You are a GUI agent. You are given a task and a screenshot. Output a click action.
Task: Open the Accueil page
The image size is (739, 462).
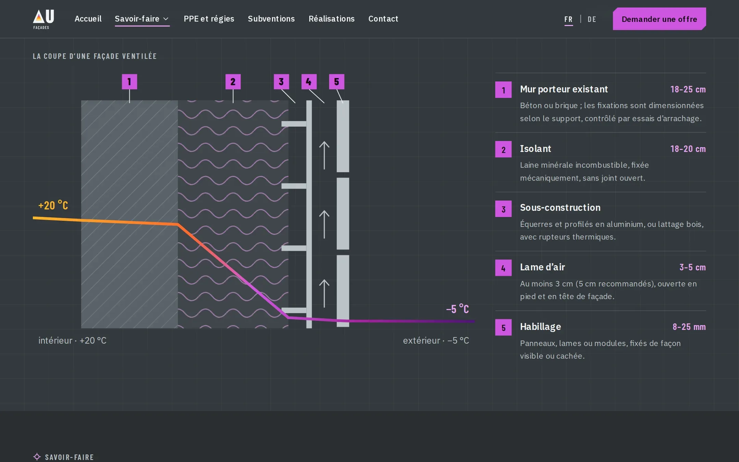(x=88, y=19)
